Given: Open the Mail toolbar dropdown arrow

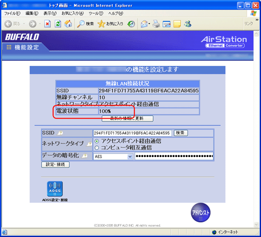Looking at the screenshot, I should [149, 24].
